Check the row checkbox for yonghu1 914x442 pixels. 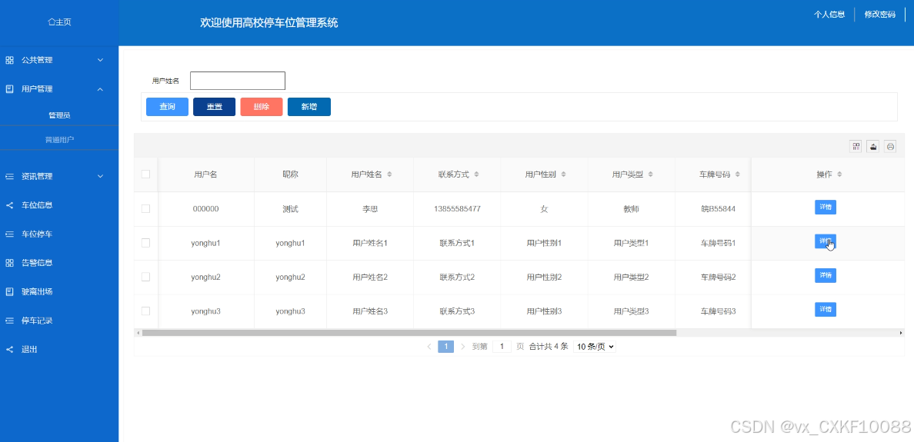145,243
